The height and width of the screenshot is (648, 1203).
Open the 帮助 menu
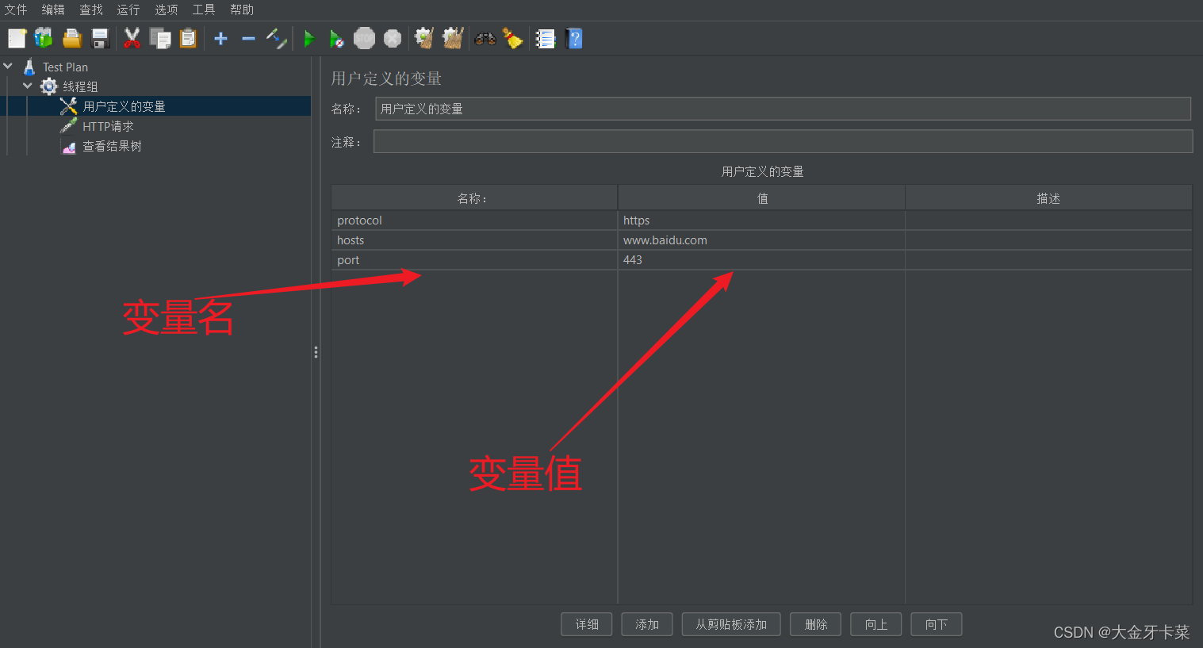coord(242,10)
